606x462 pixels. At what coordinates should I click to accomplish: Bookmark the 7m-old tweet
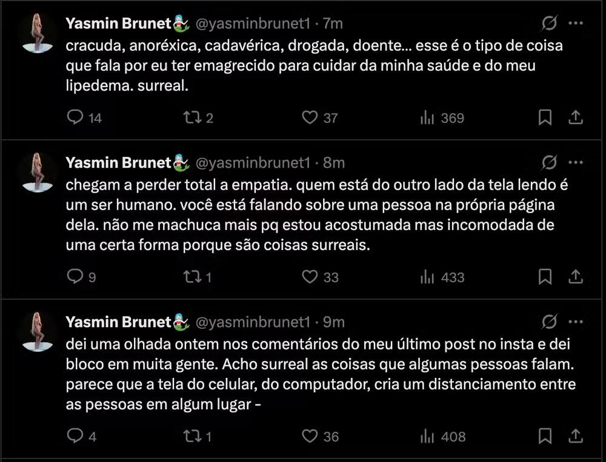click(x=545, y=117)
